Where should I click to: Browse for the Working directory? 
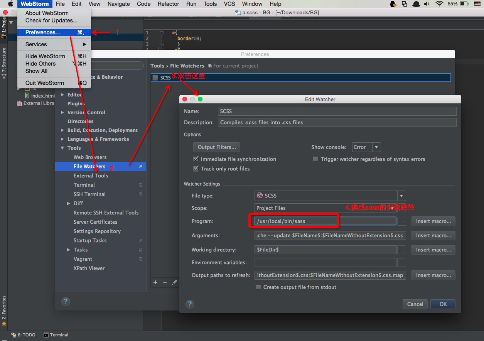pos(402,250)
